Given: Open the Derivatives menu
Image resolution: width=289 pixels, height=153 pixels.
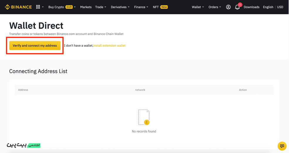Looking at the screenshot, I should pos(119,7).
